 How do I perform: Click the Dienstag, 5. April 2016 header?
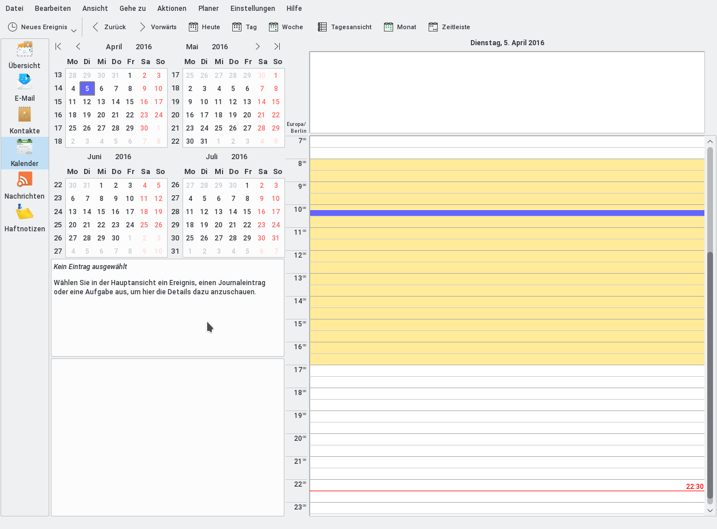[x=507, y=43]
